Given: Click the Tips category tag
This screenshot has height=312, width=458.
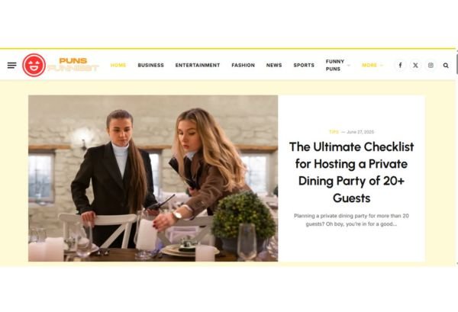Looking at the screenshot, I should pos(334,132).
